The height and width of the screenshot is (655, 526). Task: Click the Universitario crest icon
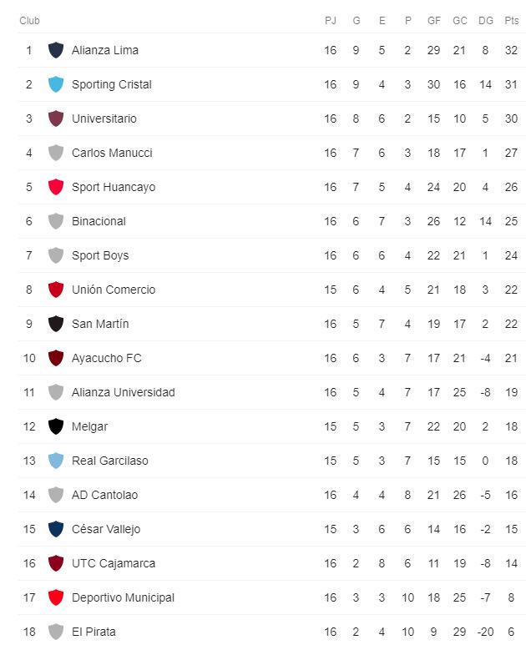click(56, 118)
